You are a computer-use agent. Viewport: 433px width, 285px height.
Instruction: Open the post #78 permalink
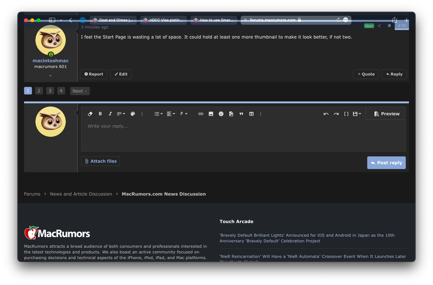[402, 26]
